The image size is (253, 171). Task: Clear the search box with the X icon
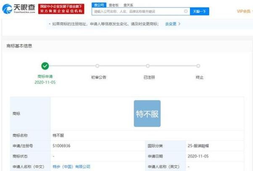[186, 11]
